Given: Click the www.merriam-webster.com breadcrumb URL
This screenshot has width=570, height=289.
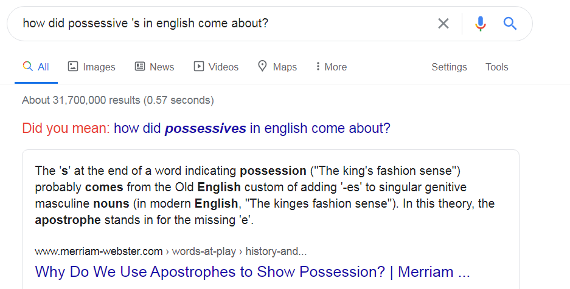Looking at the screenshot, I should [x=99, y=251].
